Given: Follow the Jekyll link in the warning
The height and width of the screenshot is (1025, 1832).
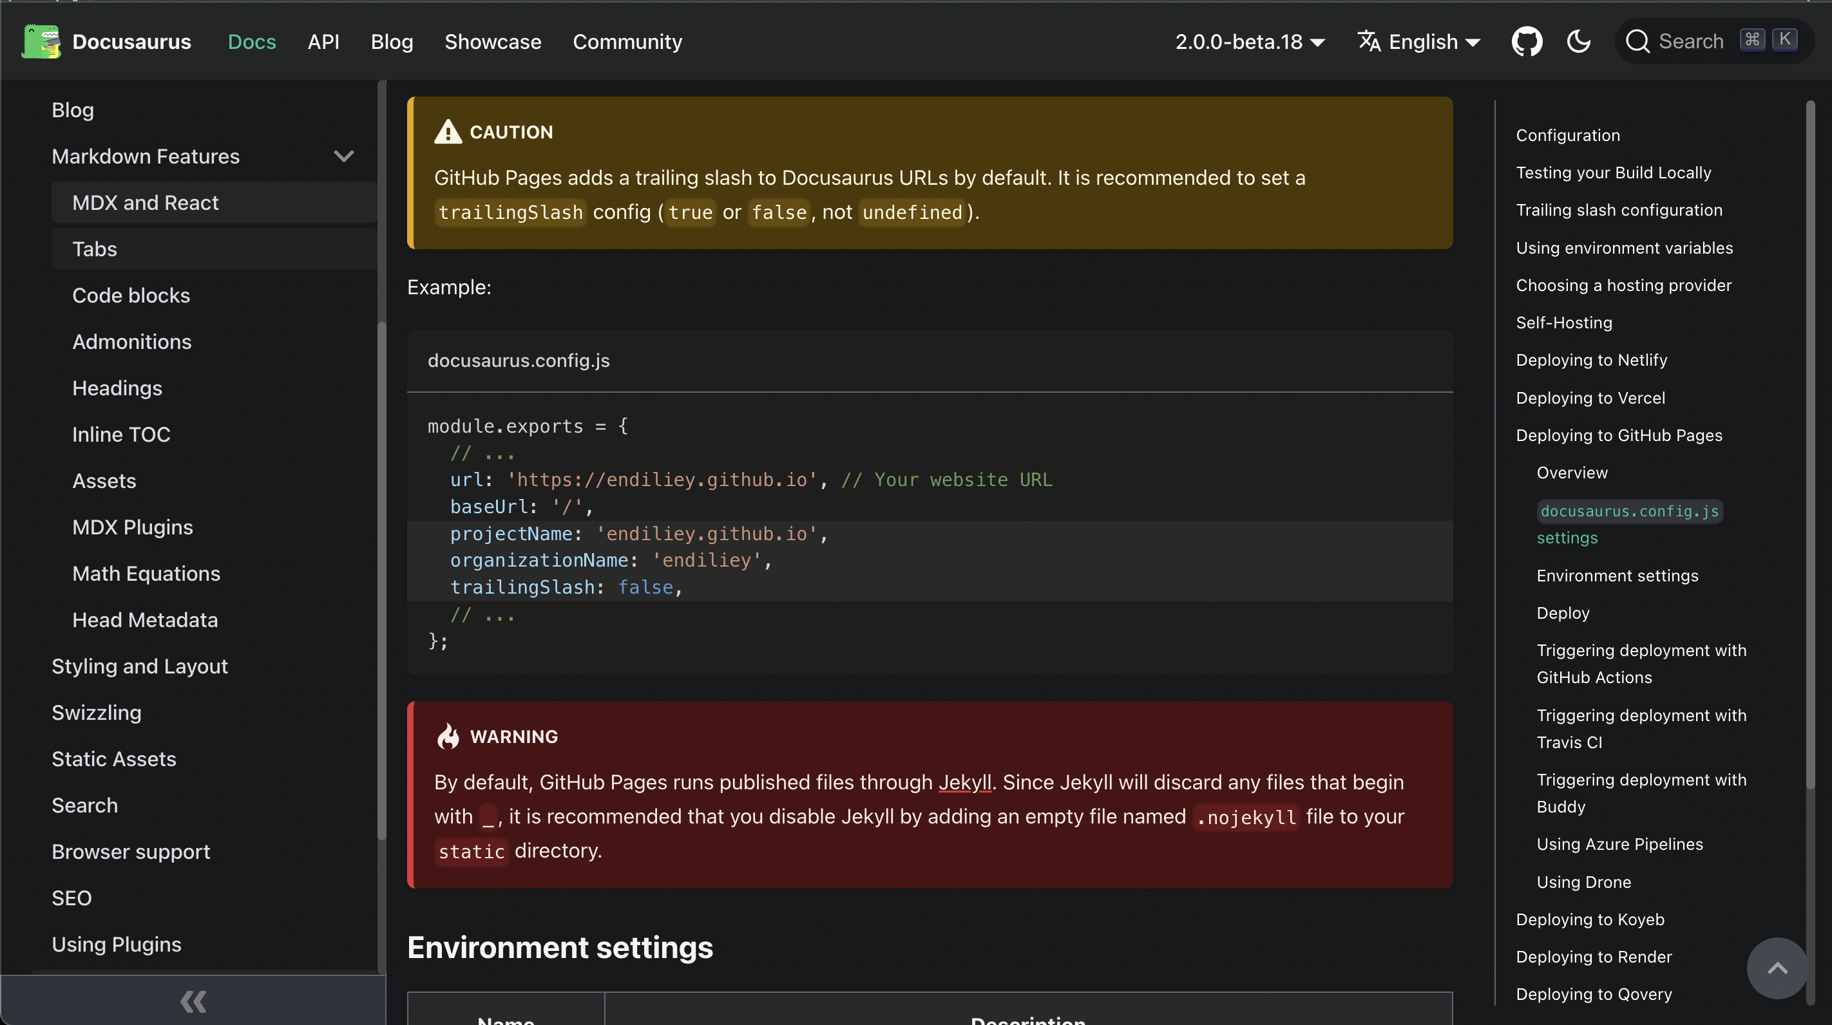Looking at the screenshot, I should 964,782.
